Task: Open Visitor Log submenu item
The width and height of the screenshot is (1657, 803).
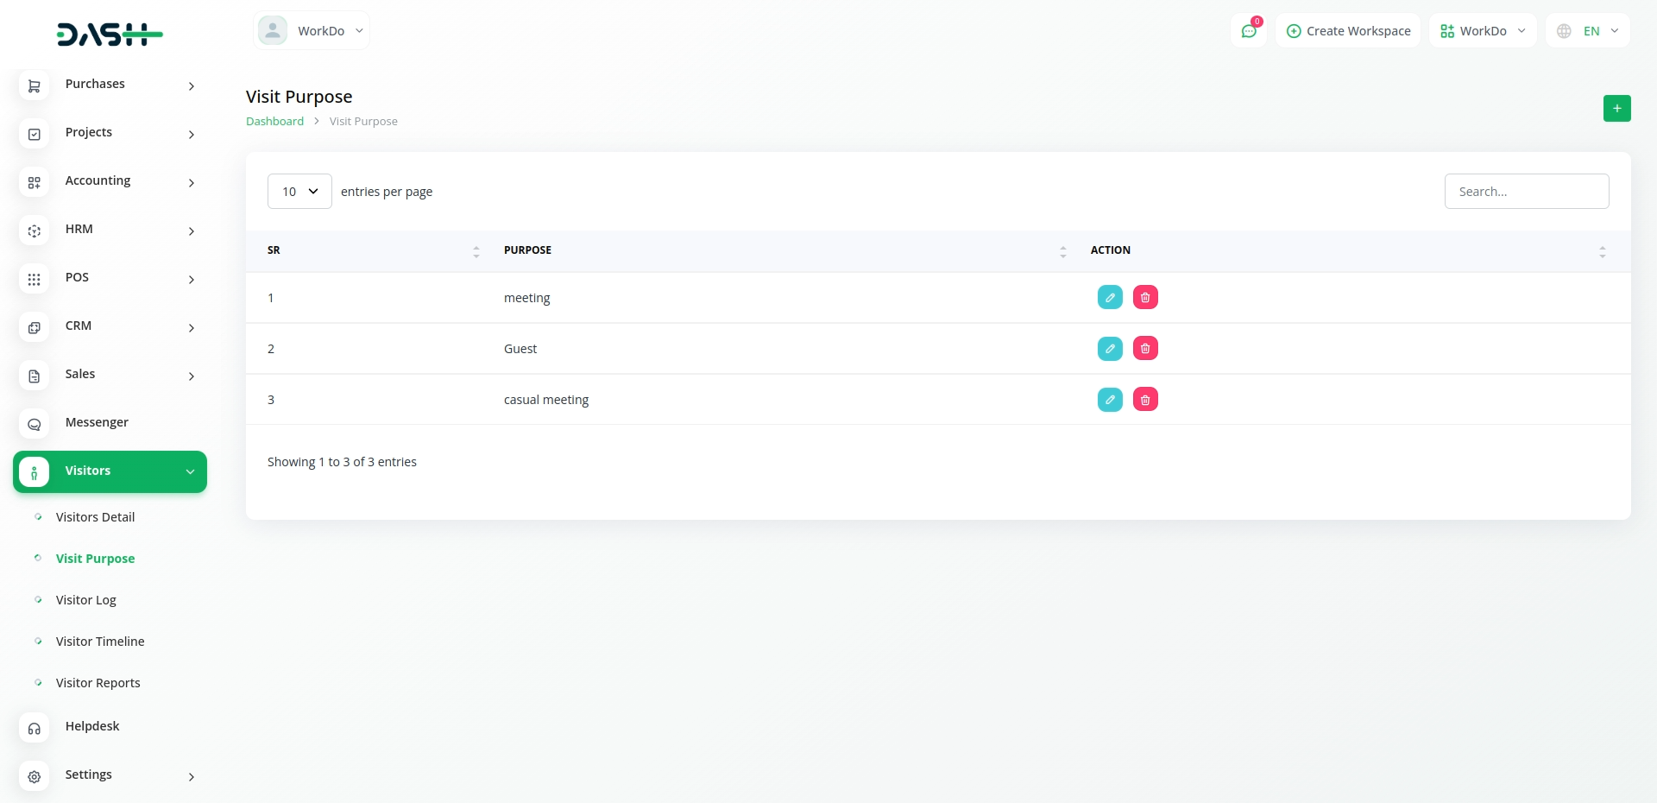Action: (x=85, y=600)
